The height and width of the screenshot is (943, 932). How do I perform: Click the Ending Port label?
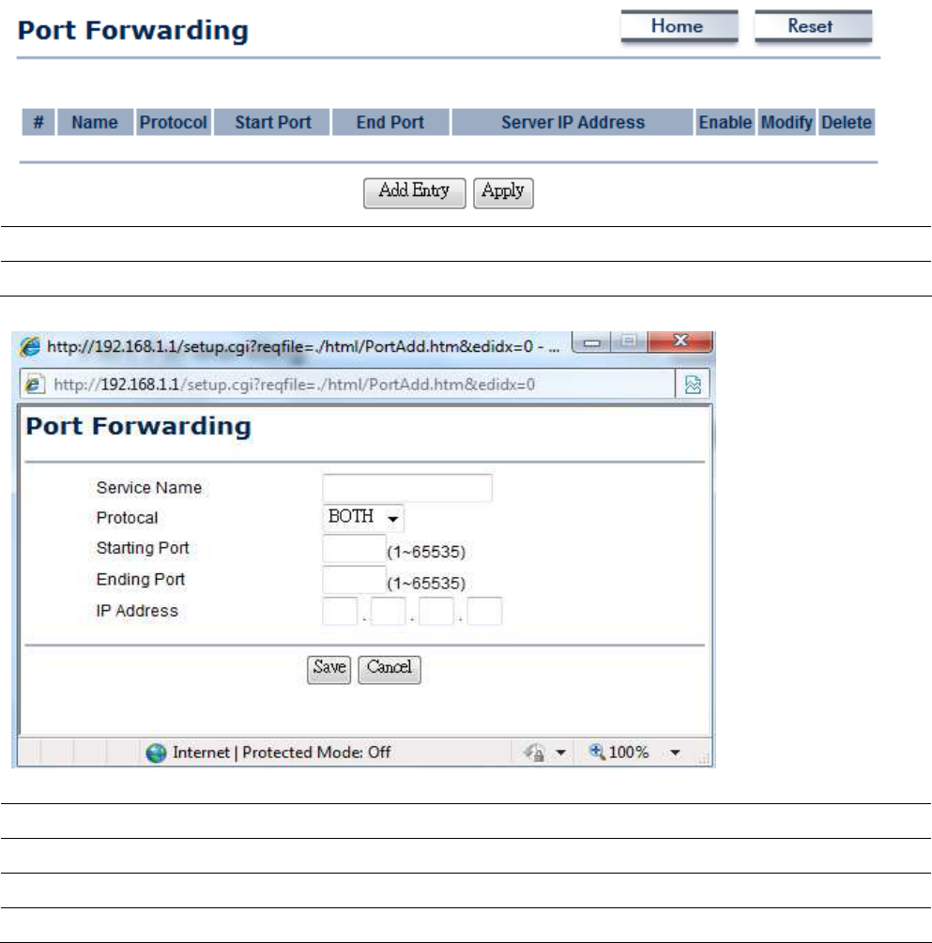(140, 579)
